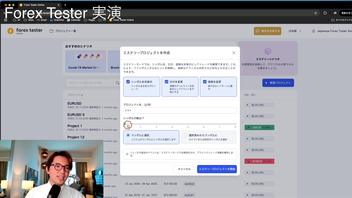The height and width of the screenshot is (198, 352).
Task: Open the すべてのブックマーク folder
Action: pos(341,20)
